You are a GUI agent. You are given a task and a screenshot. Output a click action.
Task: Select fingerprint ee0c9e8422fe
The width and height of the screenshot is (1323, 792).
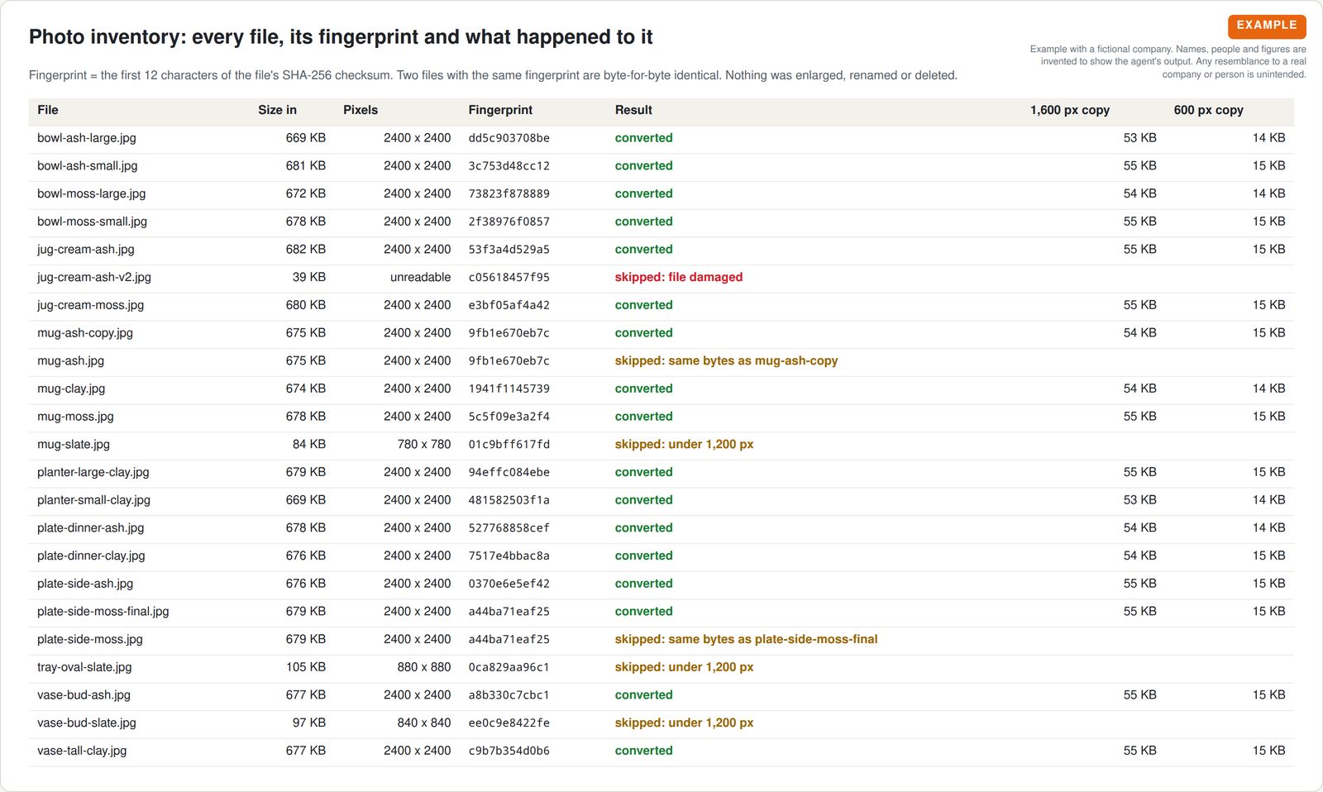[x=509, y=723]
